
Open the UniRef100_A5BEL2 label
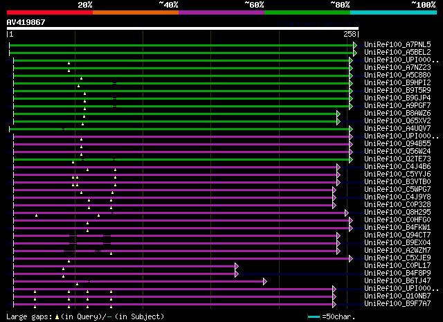[397, 53]
